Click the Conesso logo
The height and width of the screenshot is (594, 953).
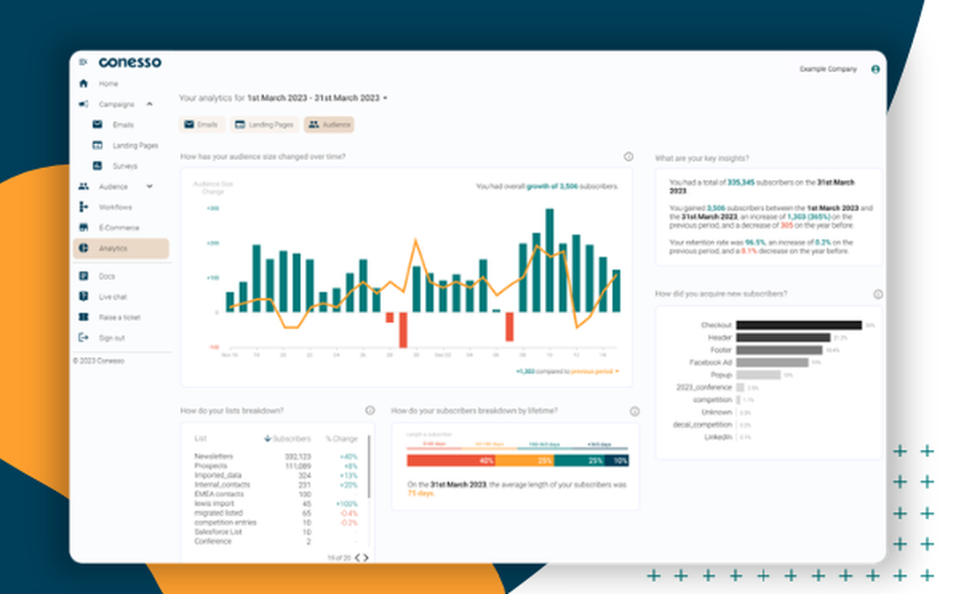click(x=130, y=62)
